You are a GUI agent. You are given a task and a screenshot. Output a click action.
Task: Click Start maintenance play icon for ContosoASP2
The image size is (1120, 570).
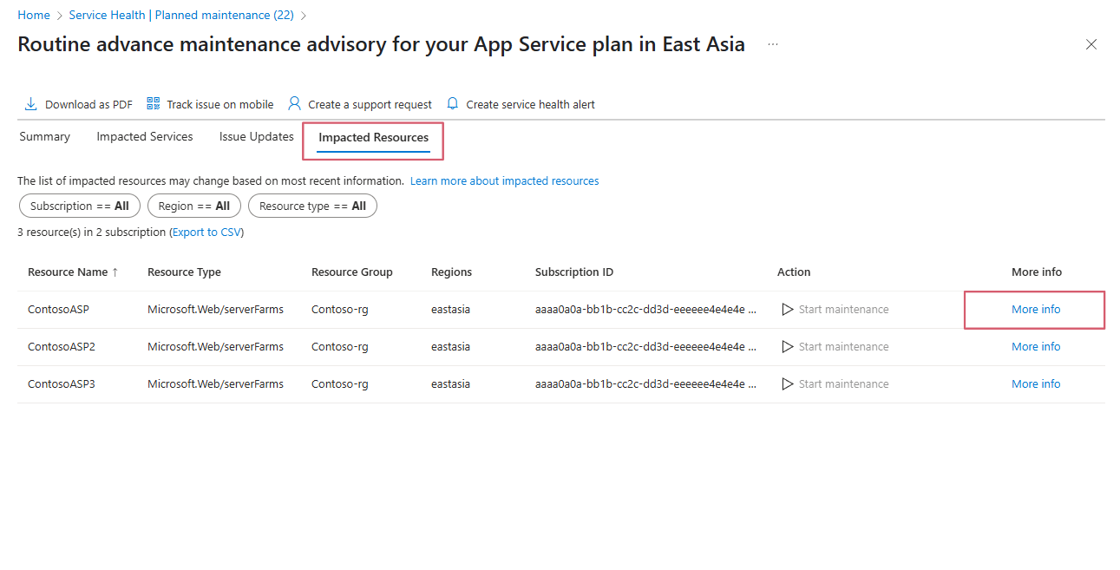click(788, 347)
